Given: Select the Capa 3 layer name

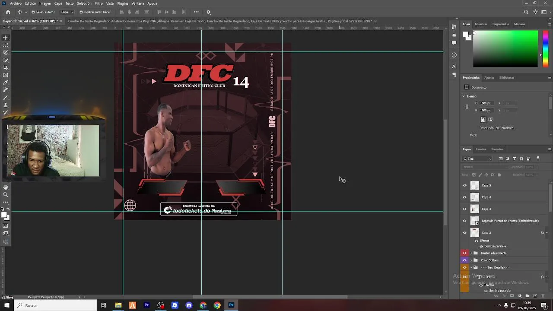Looking at the screenshot, I should pyautogui.click(x=486, y=209).
